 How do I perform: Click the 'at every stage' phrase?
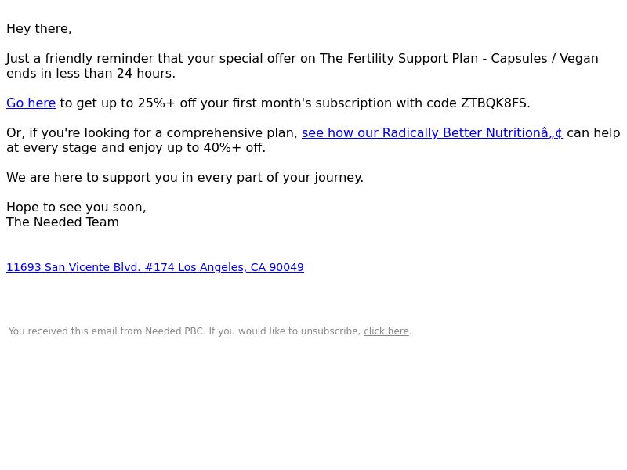[52, 148]
